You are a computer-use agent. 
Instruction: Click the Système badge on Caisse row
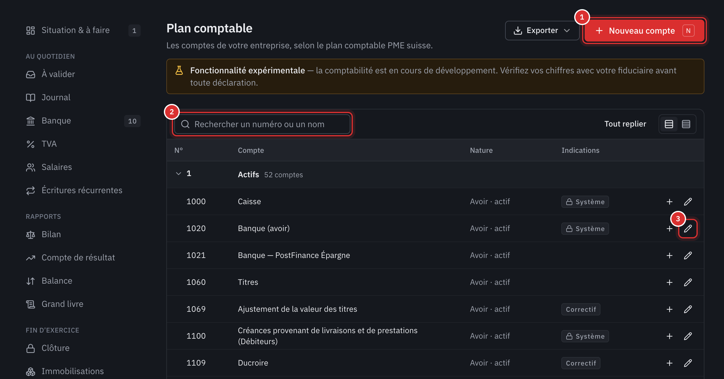tap(585, 202)
